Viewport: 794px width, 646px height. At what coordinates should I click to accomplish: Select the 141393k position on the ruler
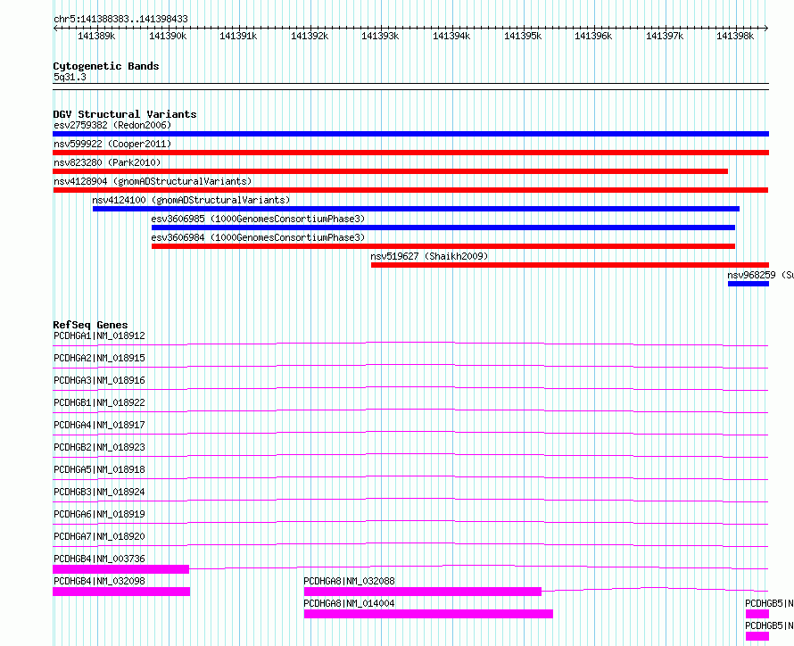click(380, 36)
